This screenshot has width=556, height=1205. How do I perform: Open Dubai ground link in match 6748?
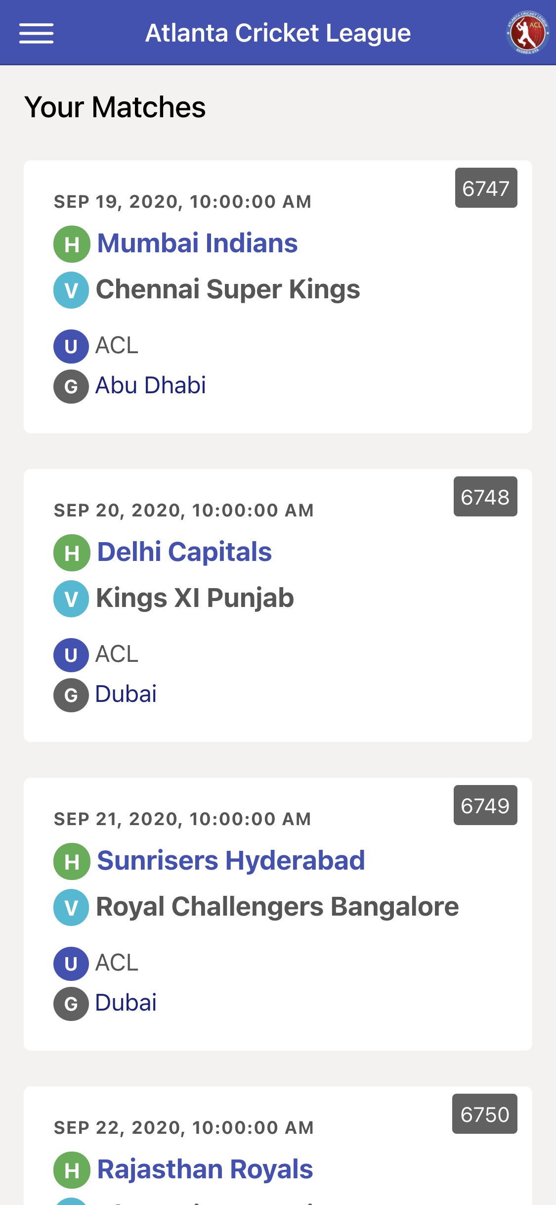click(126, 694)
